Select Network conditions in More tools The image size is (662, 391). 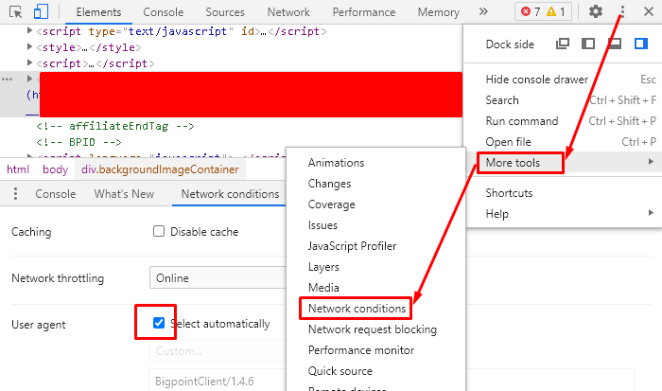pyautogui.click(x=375, y=308)
